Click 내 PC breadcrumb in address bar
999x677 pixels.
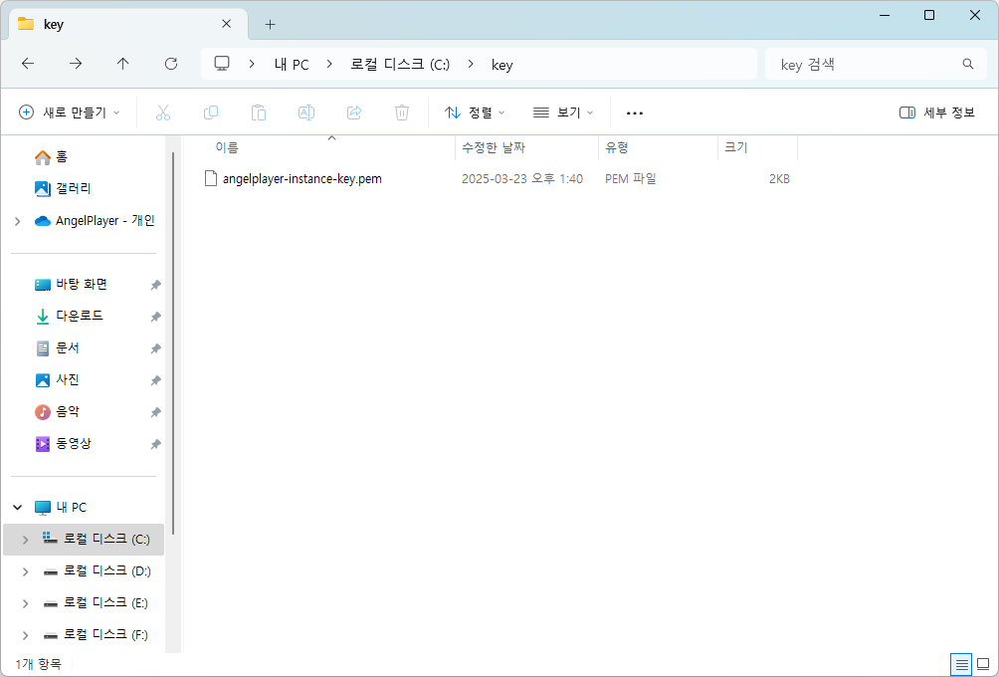point(292,65)
